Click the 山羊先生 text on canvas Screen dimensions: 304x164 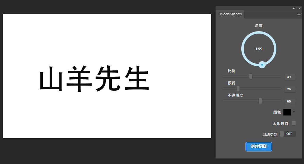[x=94, y=78]
